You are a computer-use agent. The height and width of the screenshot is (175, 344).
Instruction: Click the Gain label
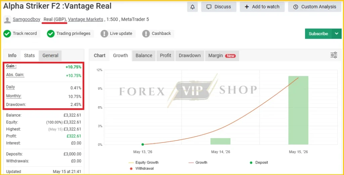click(11, 66)
